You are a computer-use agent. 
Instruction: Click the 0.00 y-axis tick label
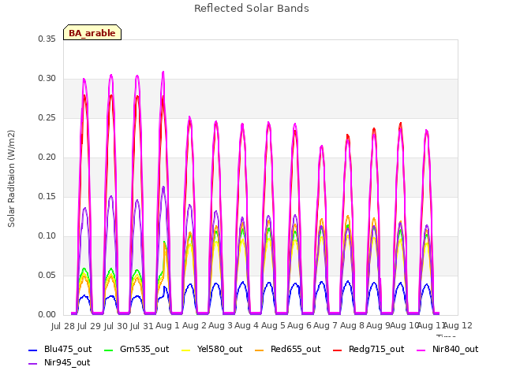pyautogui.click(x=47, y=315)
